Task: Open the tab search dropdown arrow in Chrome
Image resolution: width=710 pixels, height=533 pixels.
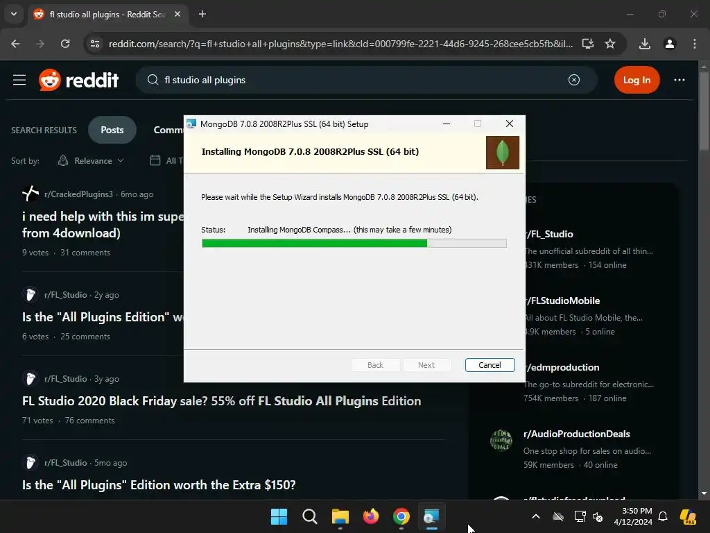Action: tap(14, 14)
